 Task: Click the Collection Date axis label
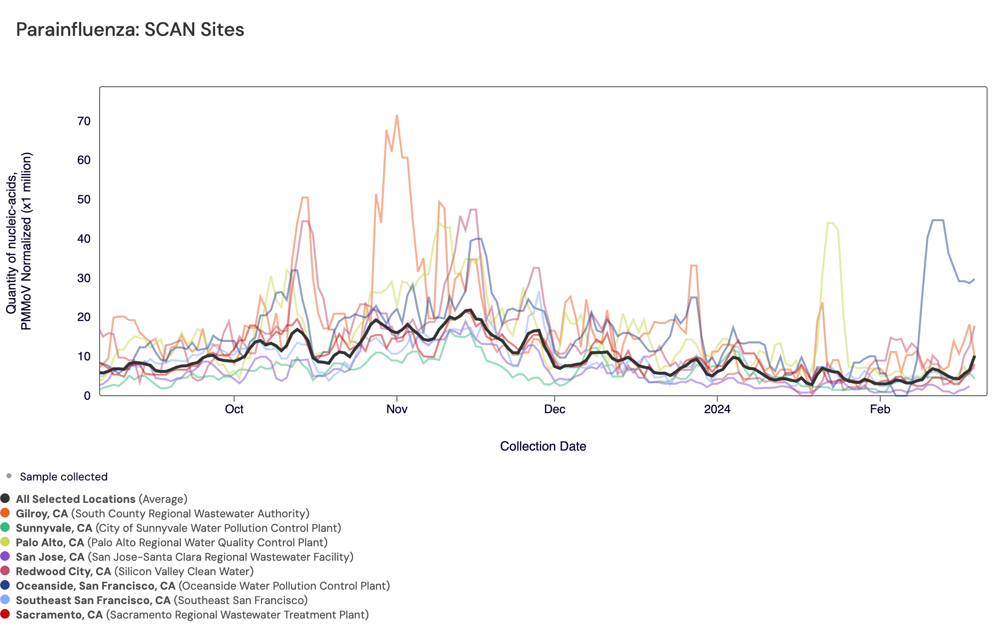[x=543, y=446]
